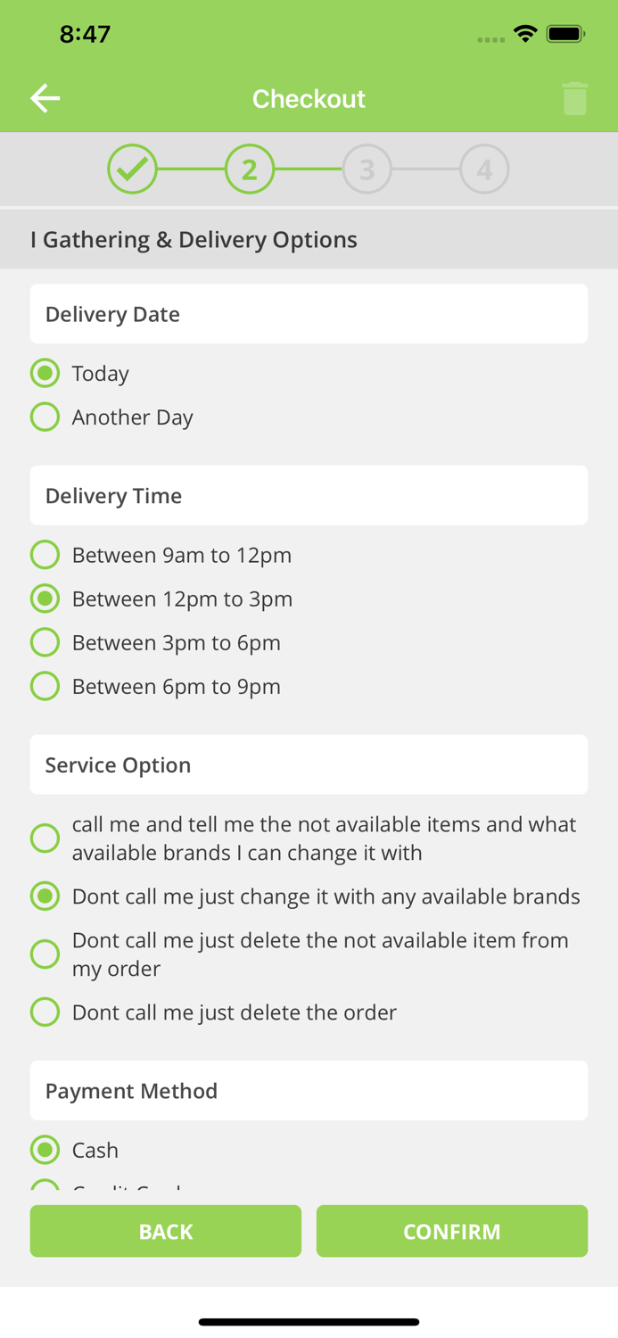
Task: Select Today as the delivery date
Action: click(x=45, y=373)
